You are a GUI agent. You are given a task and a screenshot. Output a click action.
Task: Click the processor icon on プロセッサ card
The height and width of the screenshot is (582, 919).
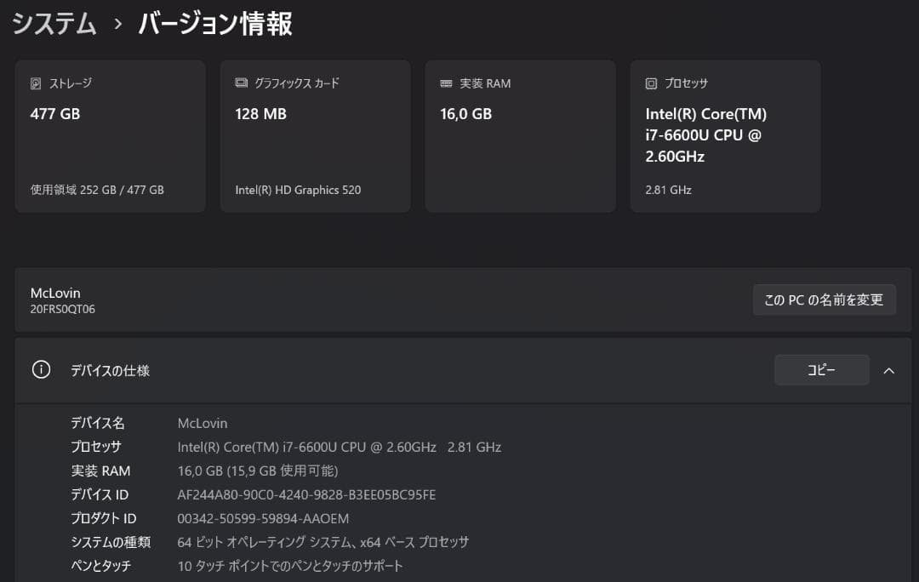[649, 83]
